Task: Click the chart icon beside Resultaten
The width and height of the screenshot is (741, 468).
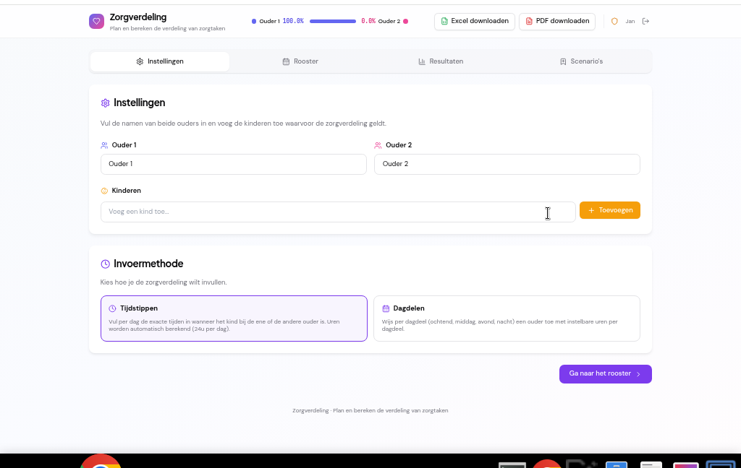Action: [x=422, y=61]
